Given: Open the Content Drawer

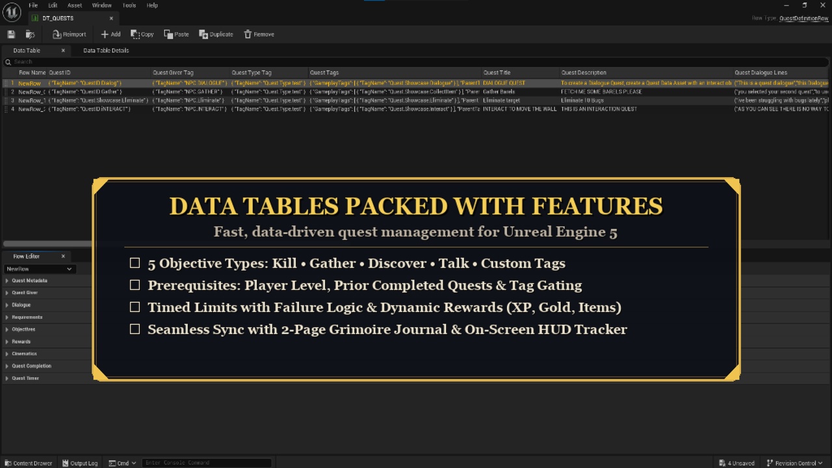Looking at the screenshot, I should pos(28,463).
